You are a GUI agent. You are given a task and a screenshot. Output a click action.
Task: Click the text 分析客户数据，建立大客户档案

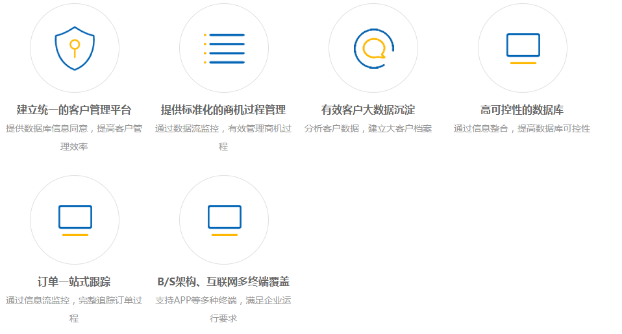pyautogui.click(x=368, y=128)
